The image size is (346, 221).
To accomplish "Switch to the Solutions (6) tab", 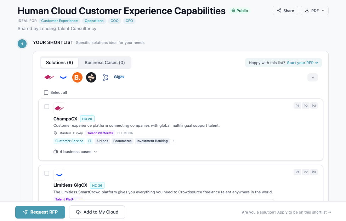I will pyautogui.click(x=59, y=63).
